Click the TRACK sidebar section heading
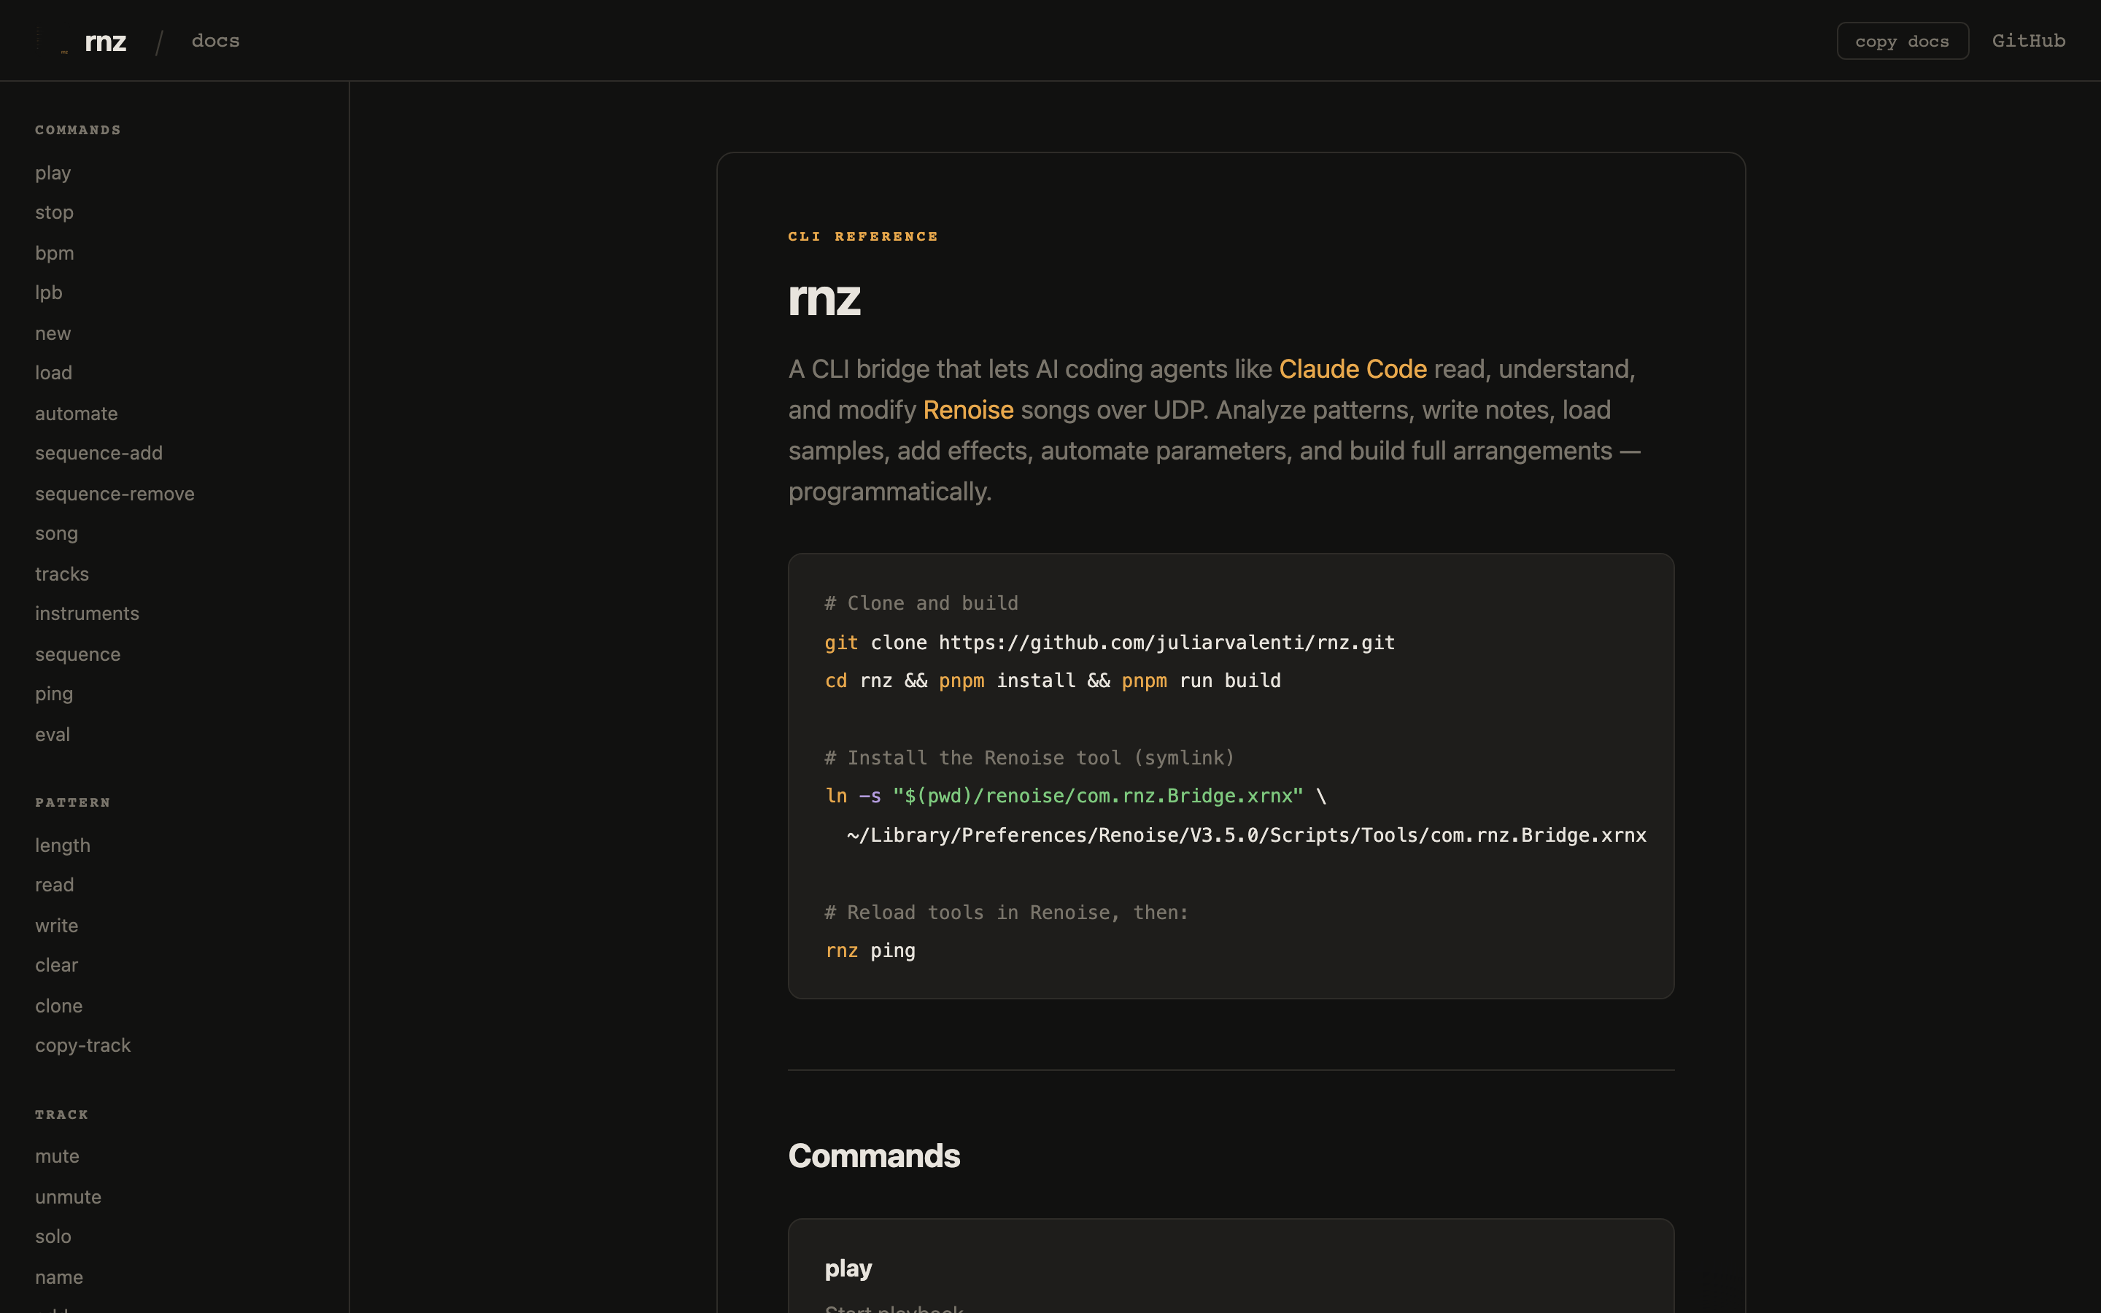The image size is (2101, 1313). pos(61,1114)
